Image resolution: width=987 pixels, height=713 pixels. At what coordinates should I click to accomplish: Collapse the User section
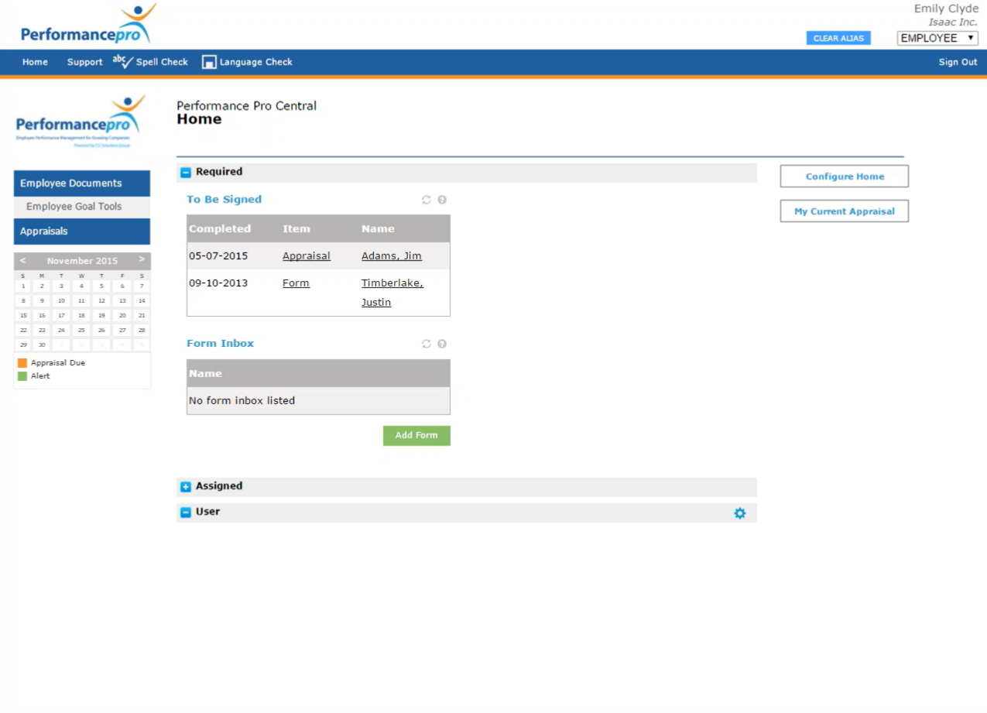pyautogui.click(x=186, y=512)
